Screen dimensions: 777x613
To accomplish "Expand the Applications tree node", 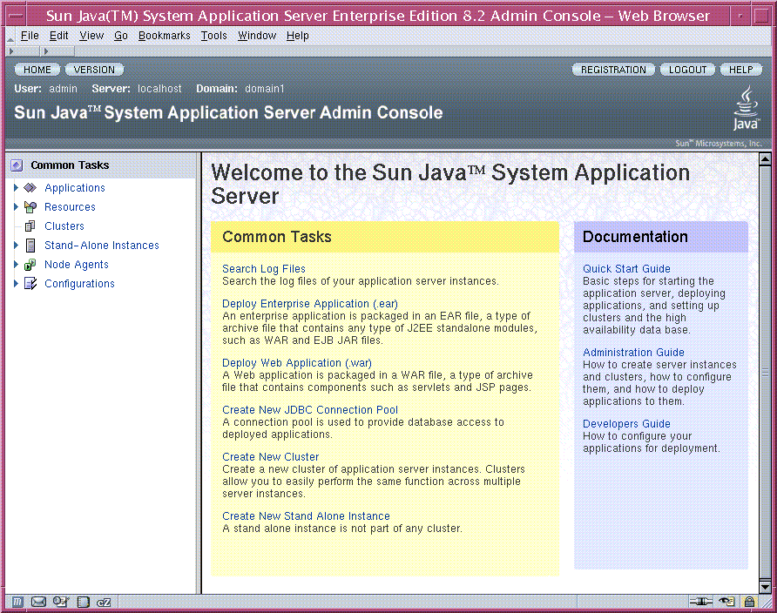I will [x=16, y=188].
